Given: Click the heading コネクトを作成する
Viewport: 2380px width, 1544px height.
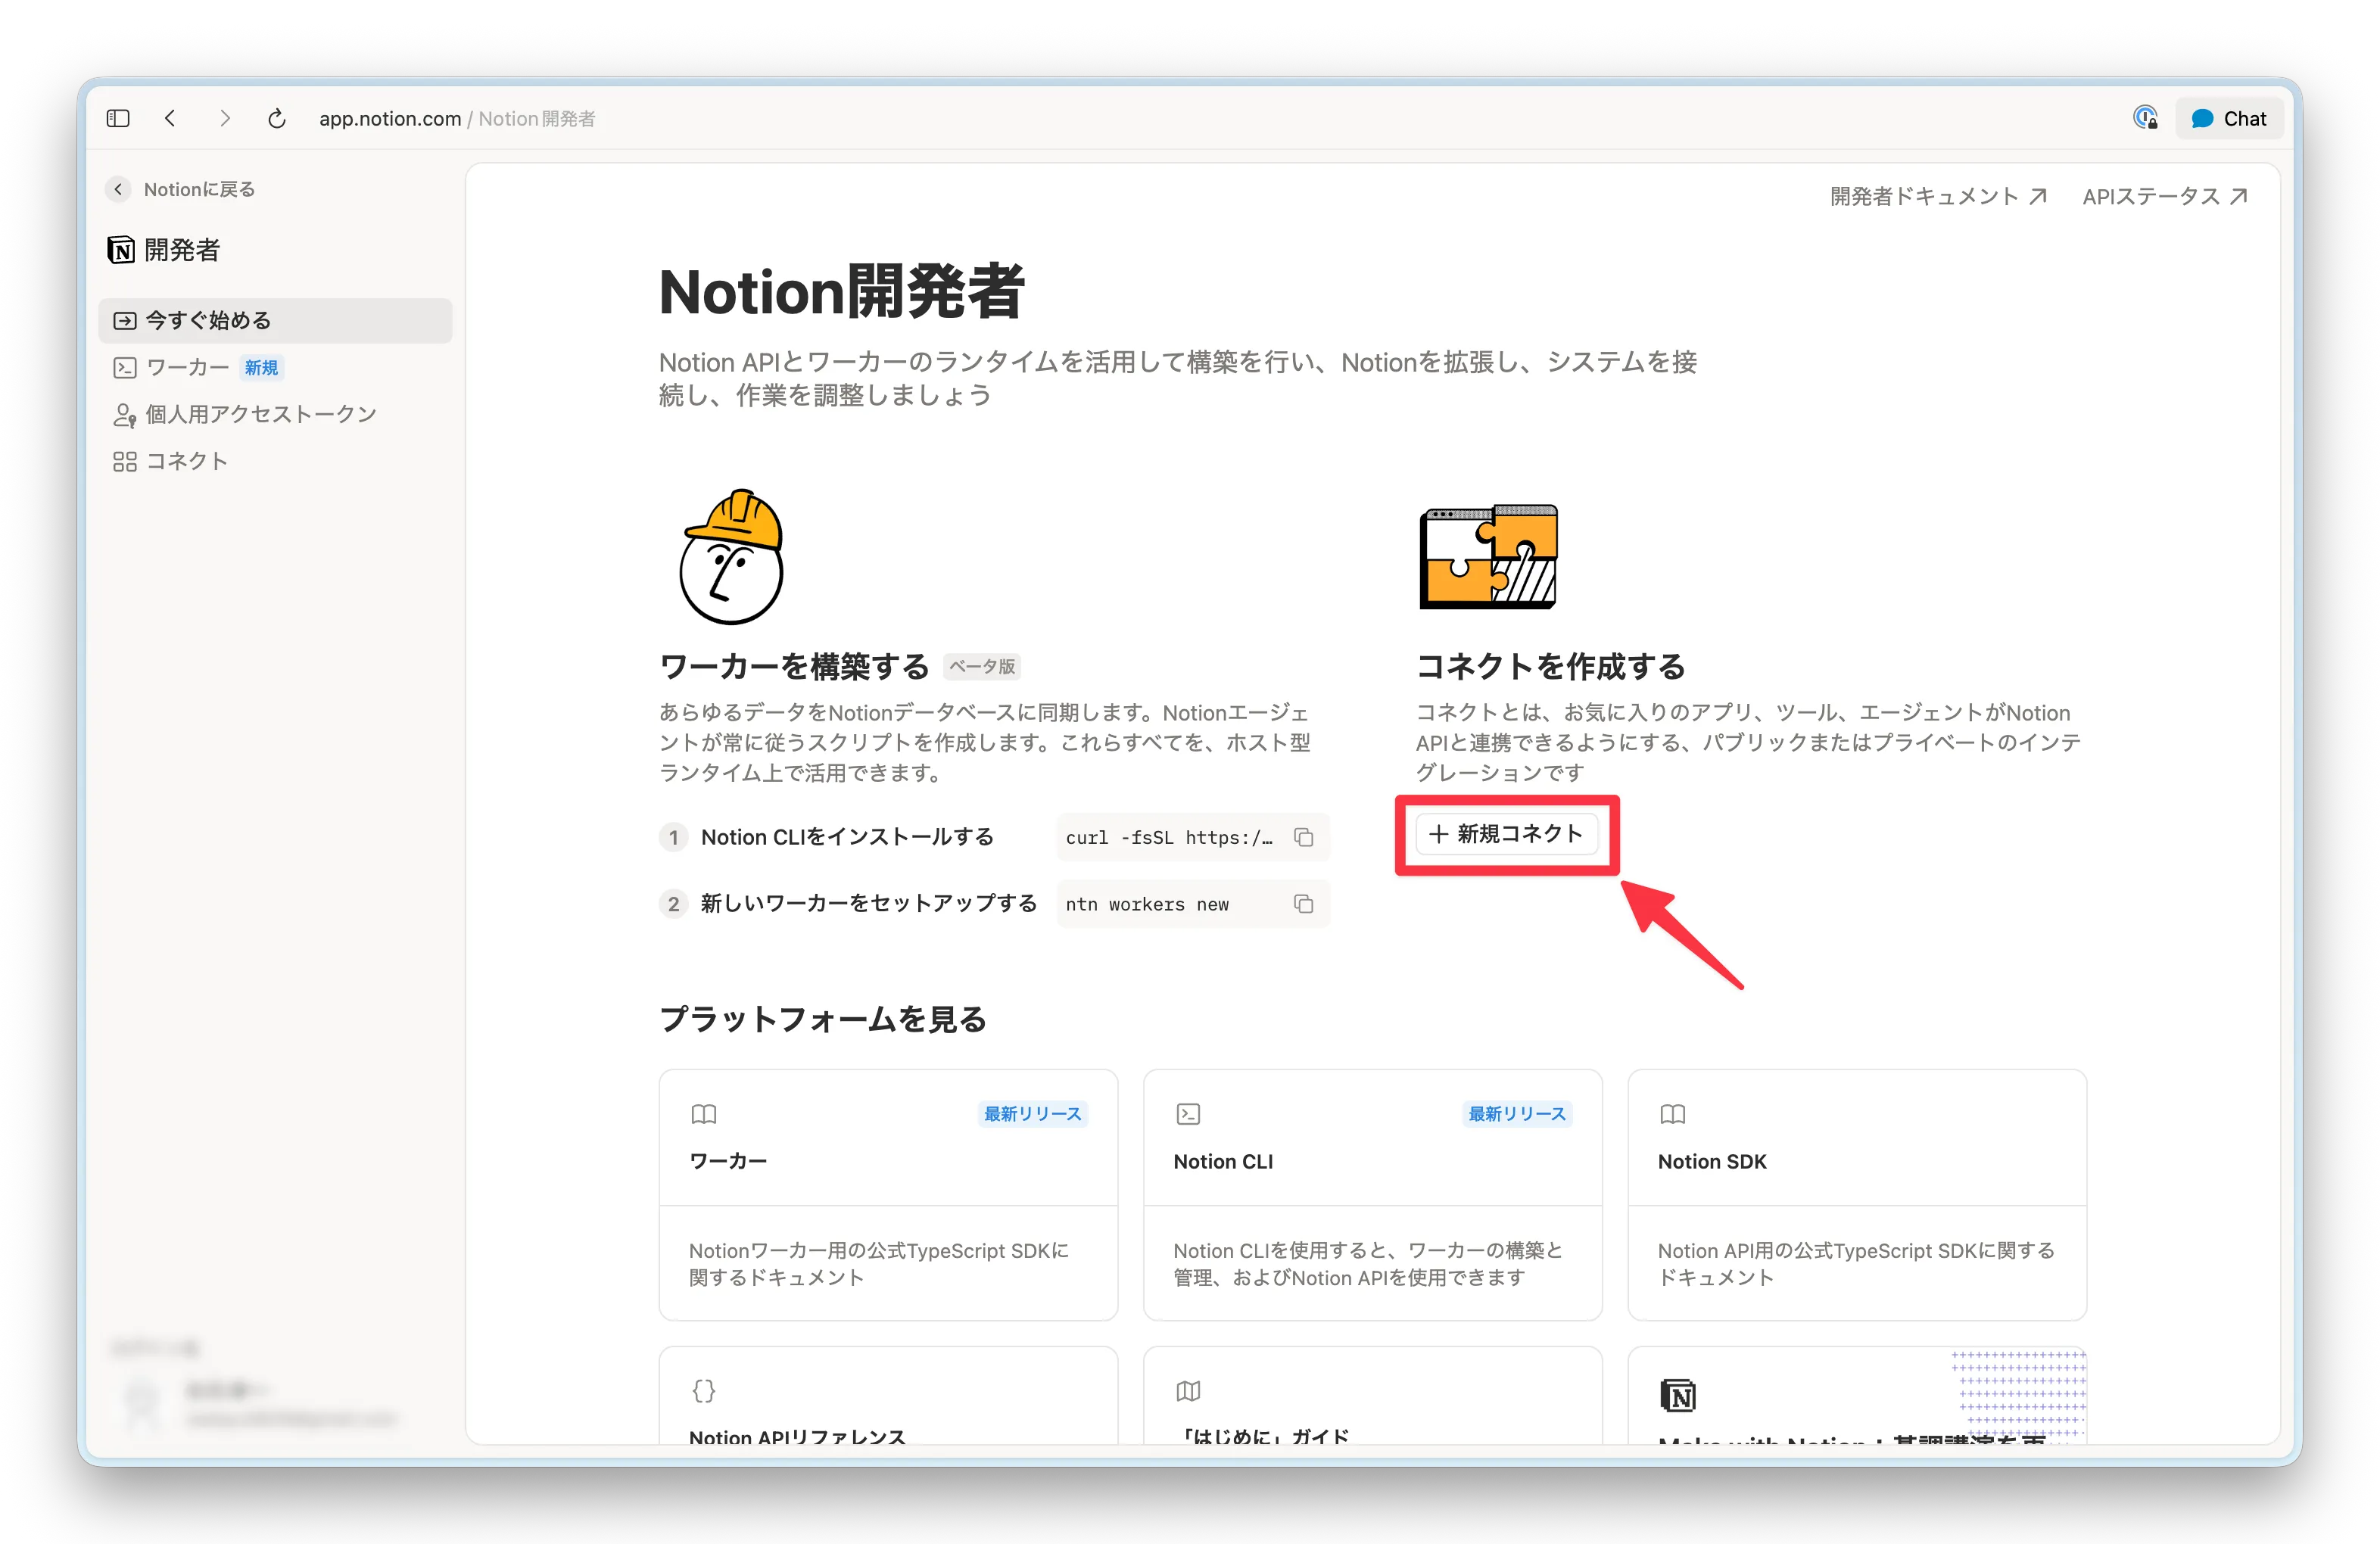Looking at the screenshot, I should [1551, 666].
